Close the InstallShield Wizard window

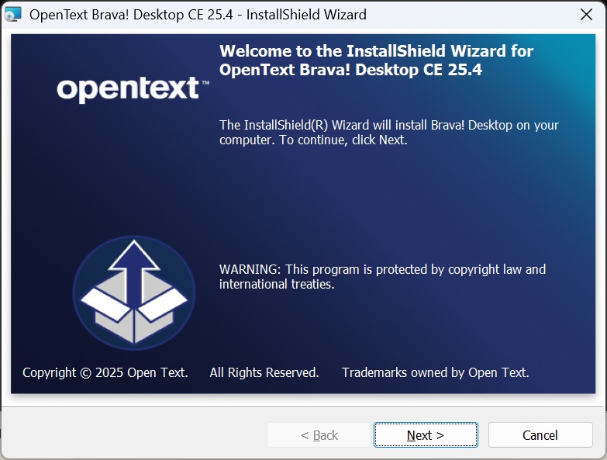pos(586,14)
